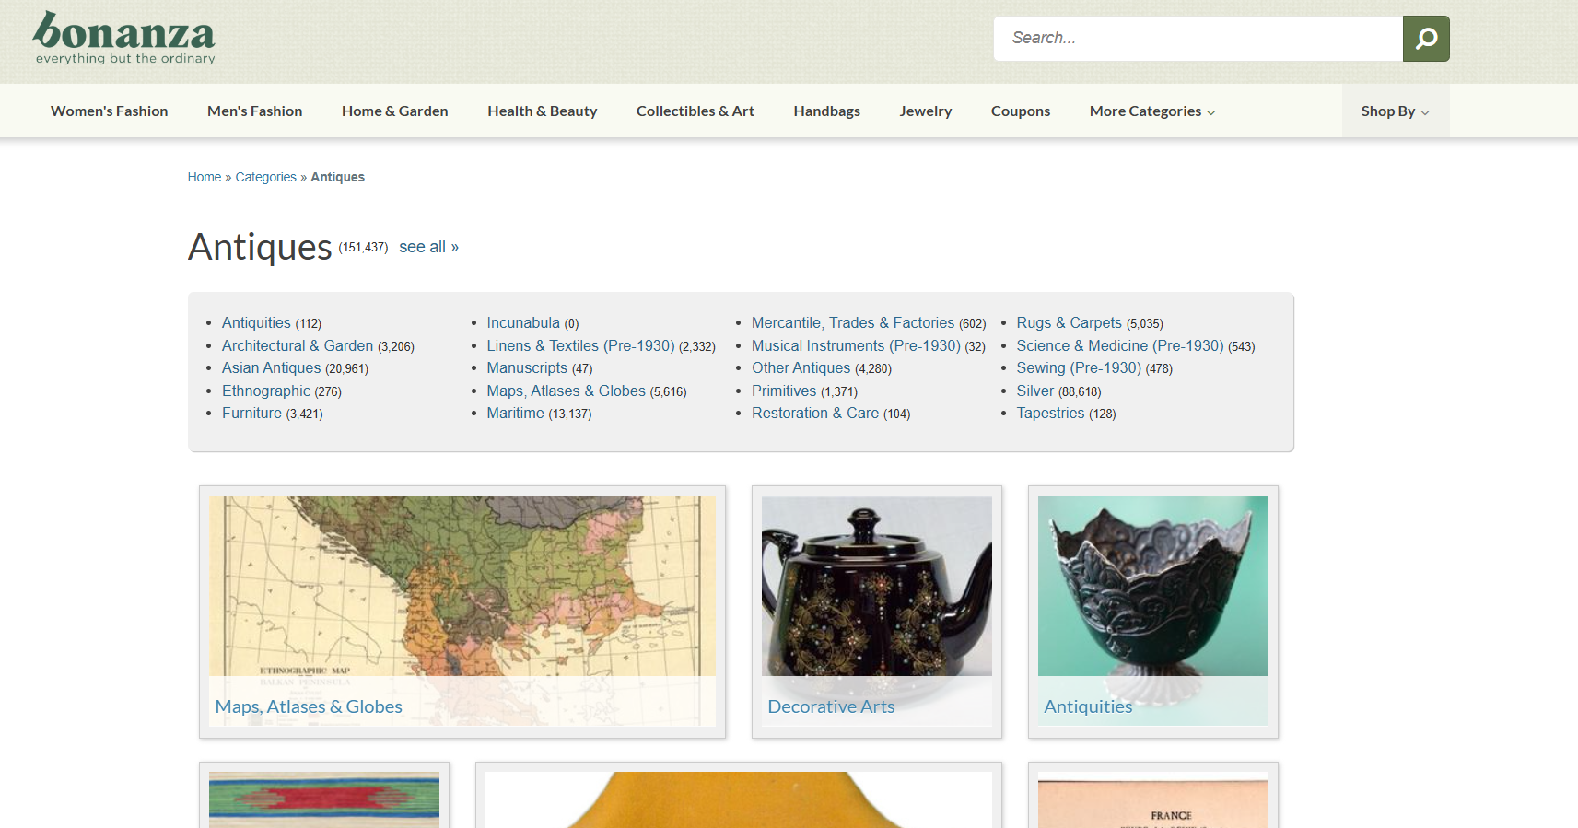Click the Bonanza logo
Screen dimensions: 1578x828
[124, 38]
